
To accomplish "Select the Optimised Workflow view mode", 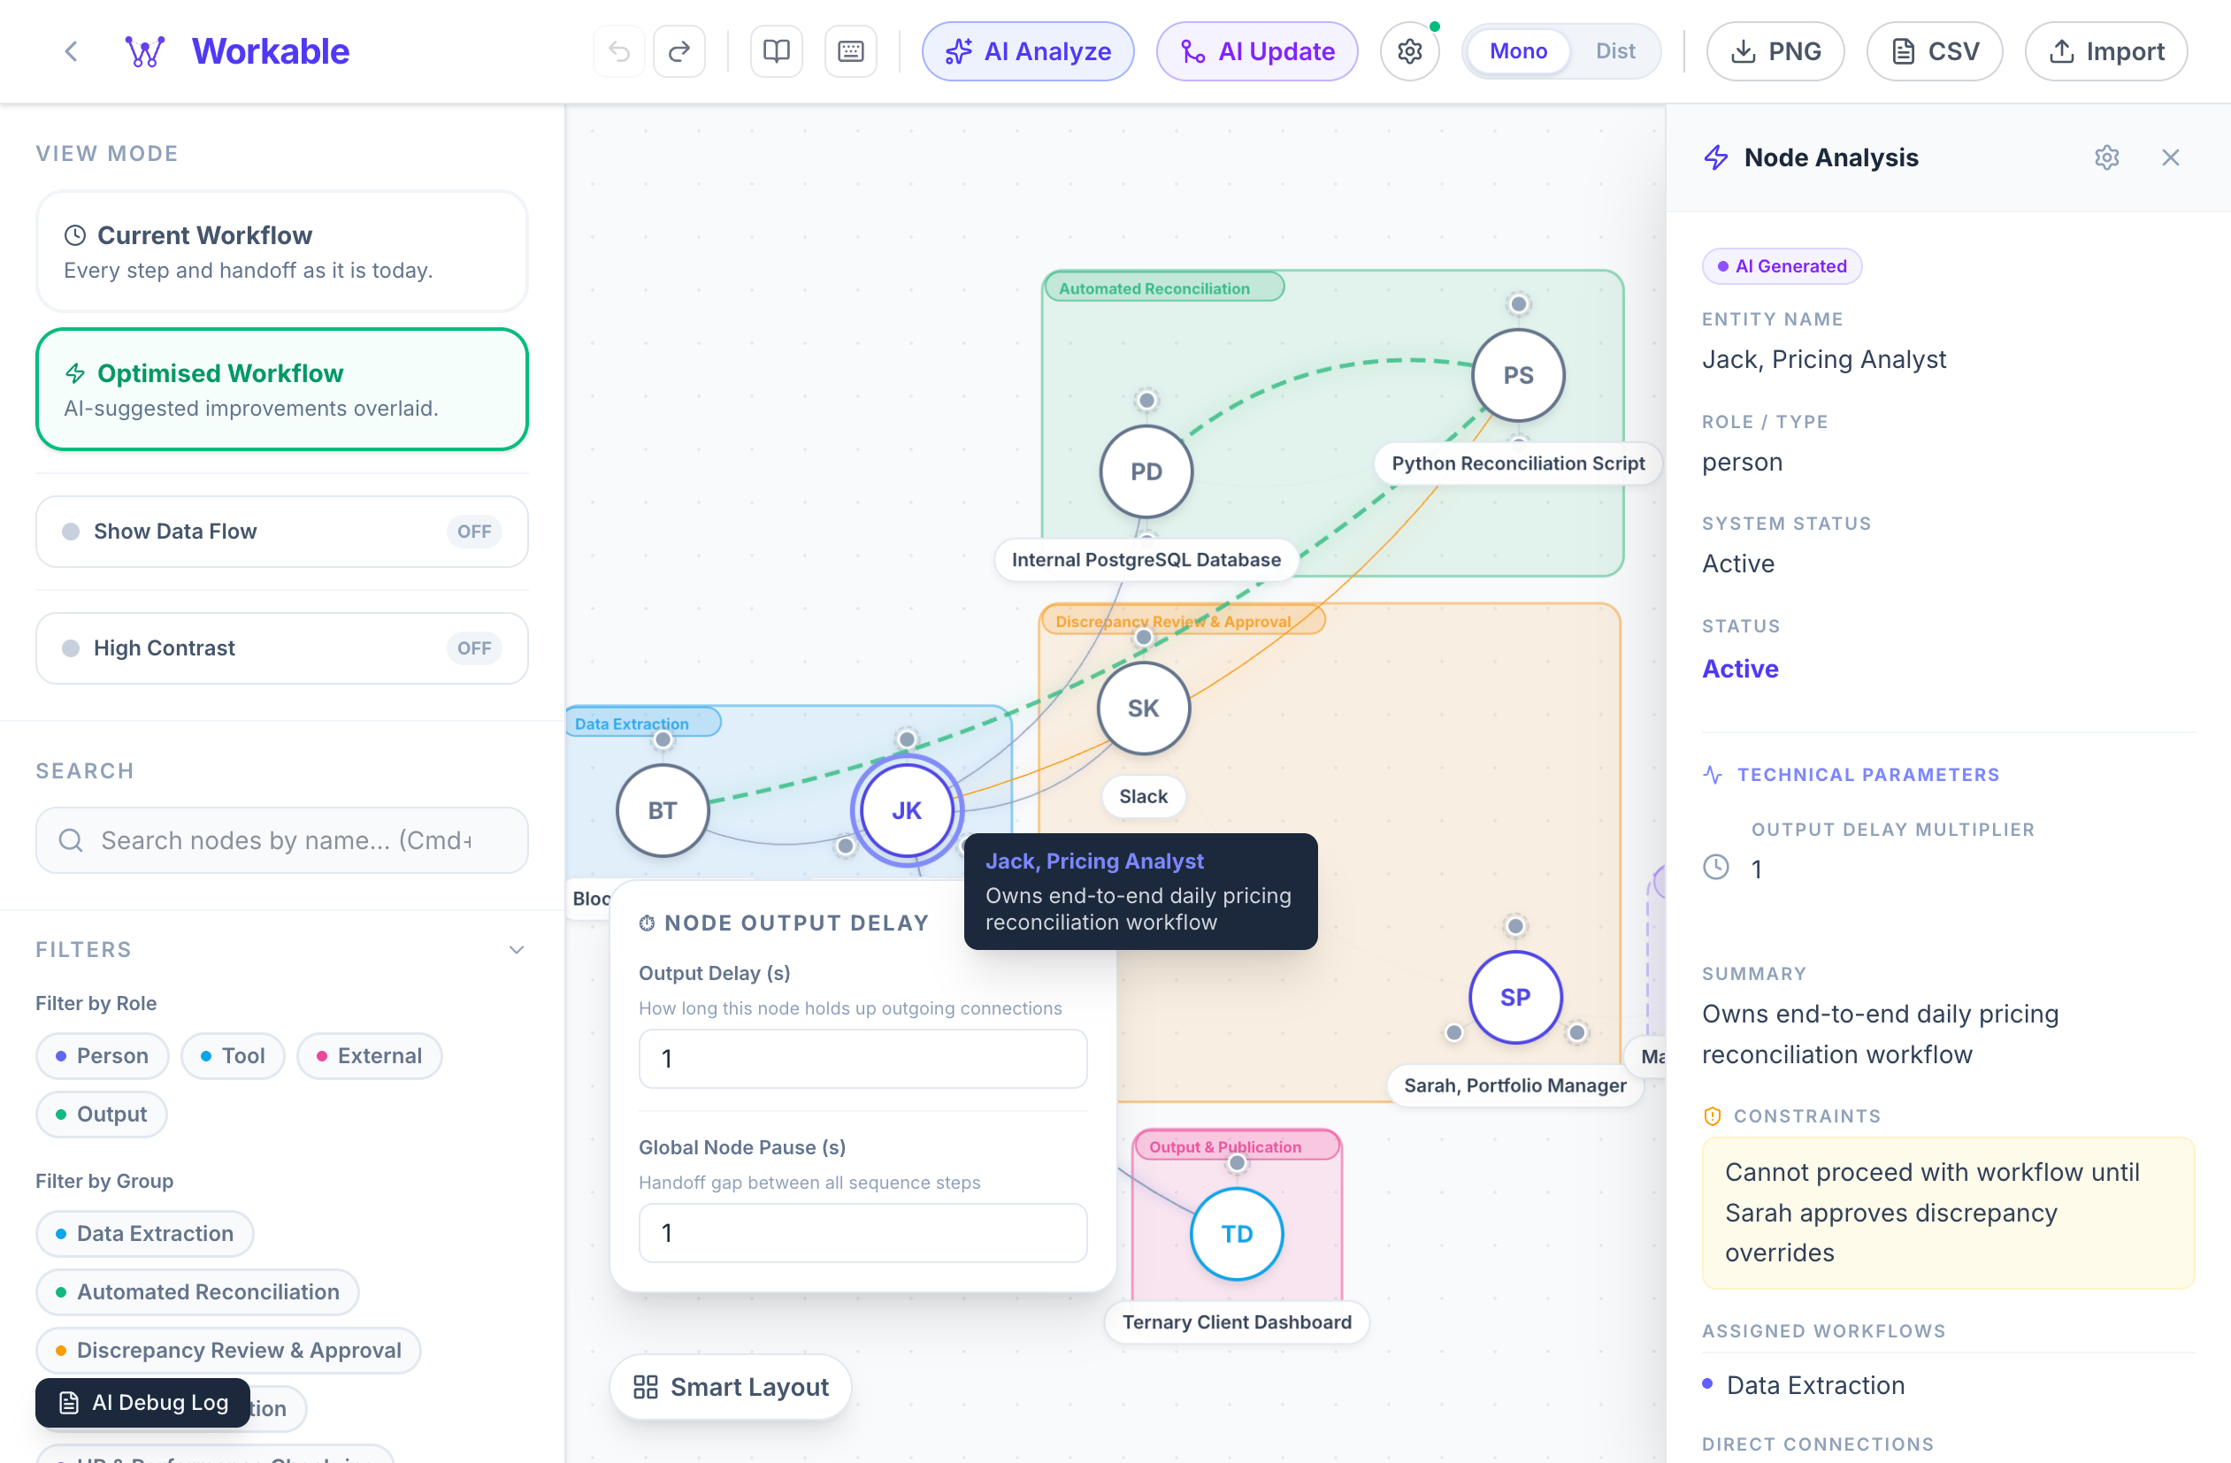I will tap(281, 389).
